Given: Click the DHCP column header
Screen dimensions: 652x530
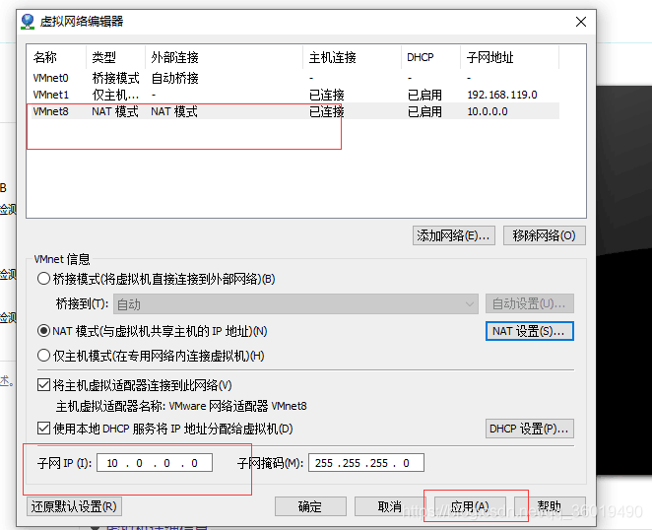Looking at the screenshot, I should [x=430, y=57].
